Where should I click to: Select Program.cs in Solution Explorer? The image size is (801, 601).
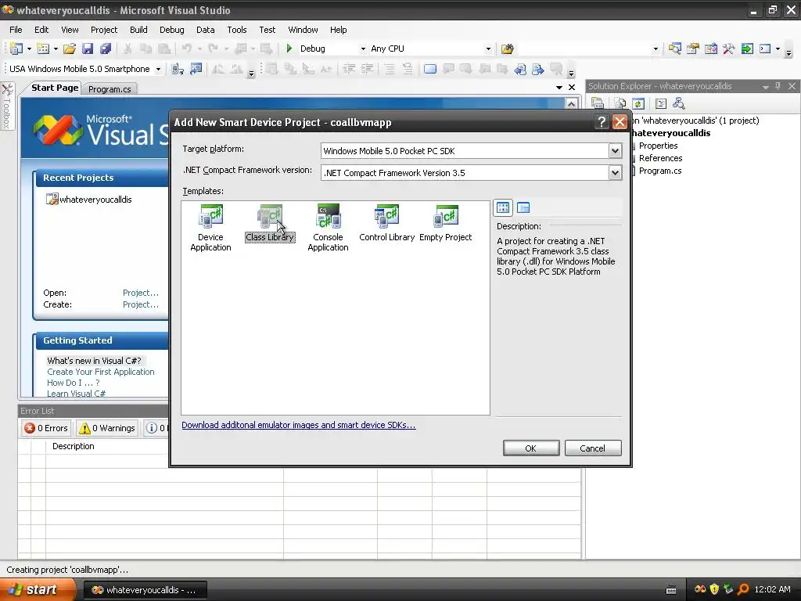click(x=660, y=171)
